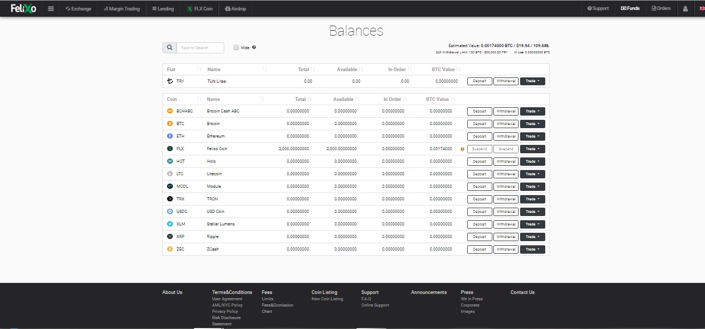Click the USDC coin icon
The image size is (705, 329).
(170, 211)
